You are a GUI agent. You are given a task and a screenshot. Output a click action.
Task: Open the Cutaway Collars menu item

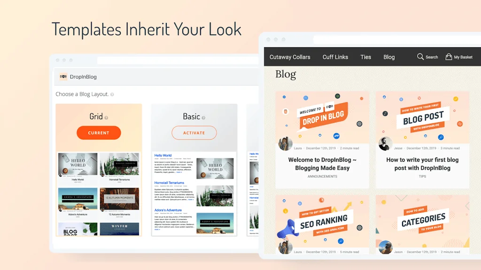290,57
